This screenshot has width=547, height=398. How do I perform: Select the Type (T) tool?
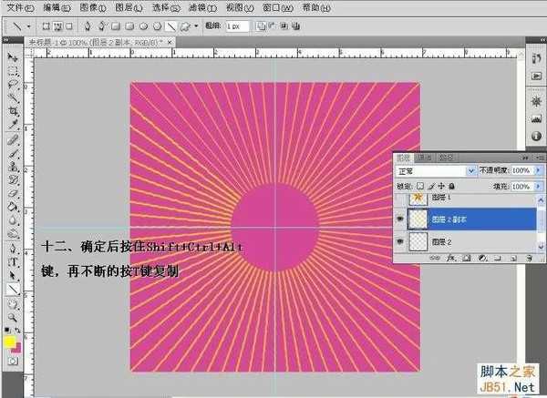[x=13, y=262]
